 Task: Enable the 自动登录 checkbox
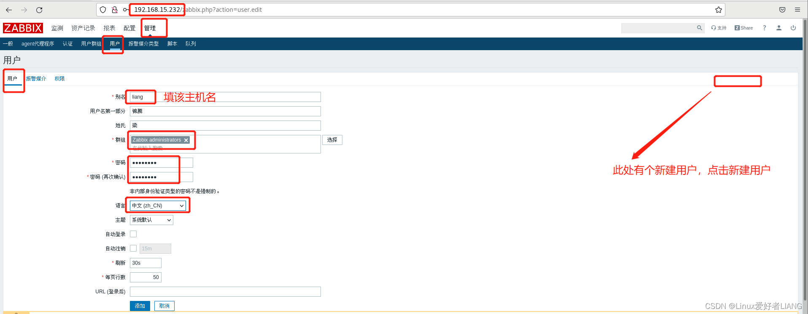pos(133,234)
